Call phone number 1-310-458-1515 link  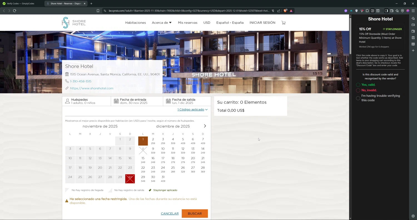[81, 81]
